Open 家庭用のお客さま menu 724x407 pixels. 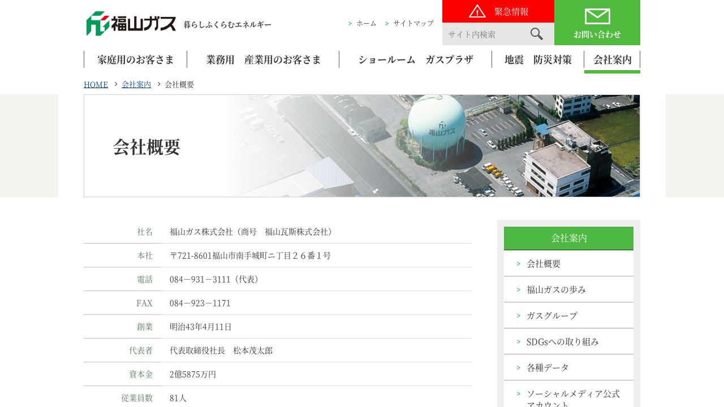click(x=135, y=59)
